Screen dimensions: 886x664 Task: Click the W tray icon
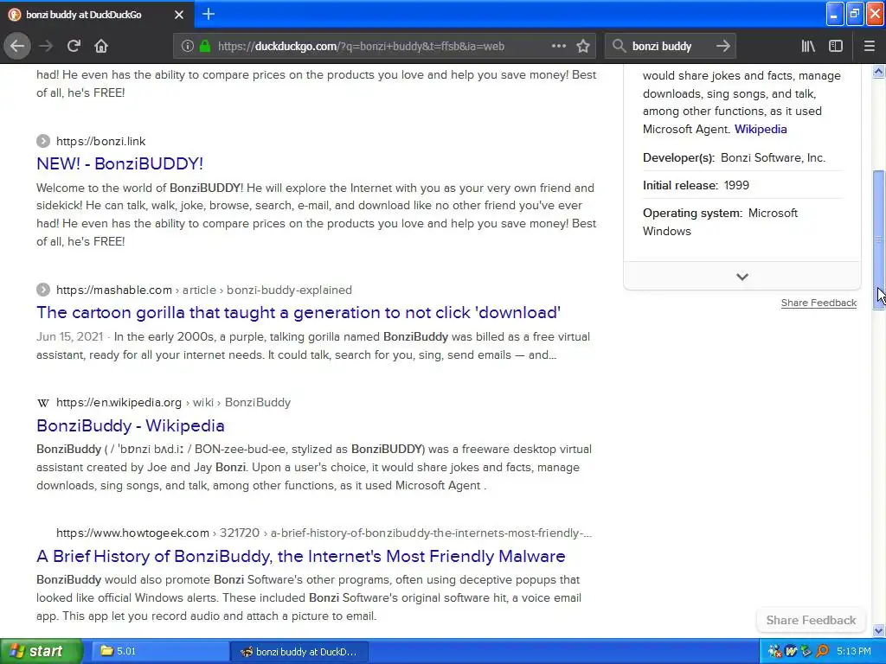791,652
